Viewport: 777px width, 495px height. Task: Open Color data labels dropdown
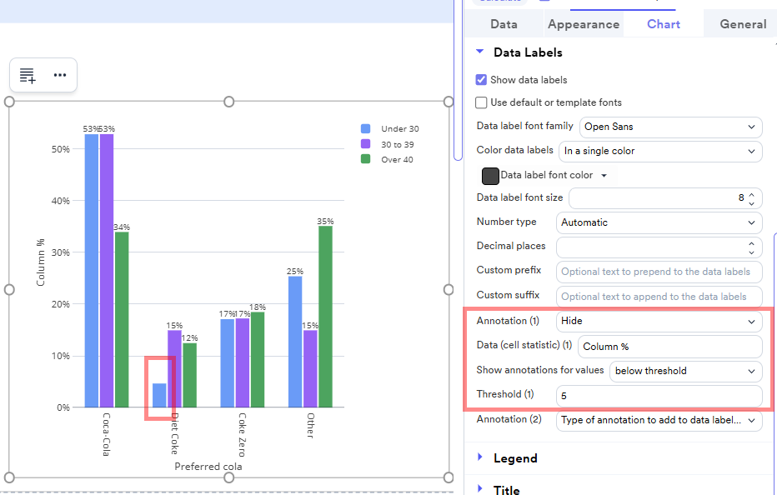click(659, 151)
